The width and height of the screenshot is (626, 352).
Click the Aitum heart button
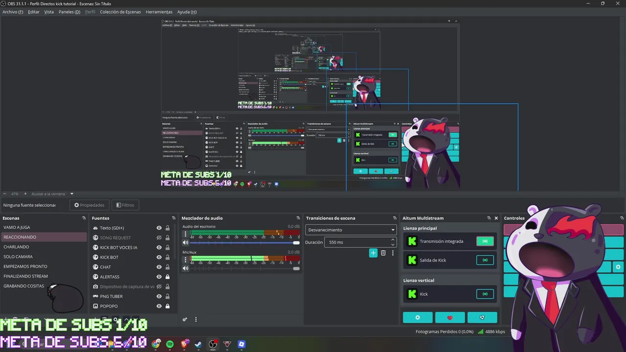(450, 317)
